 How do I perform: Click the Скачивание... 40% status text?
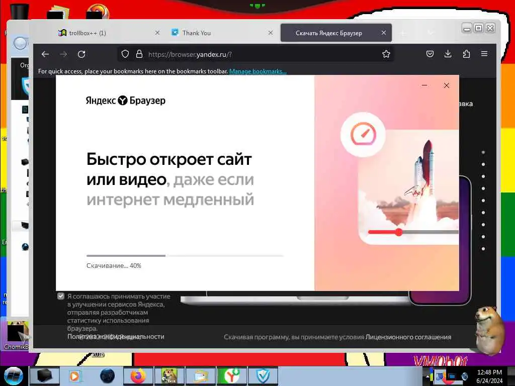114,265
